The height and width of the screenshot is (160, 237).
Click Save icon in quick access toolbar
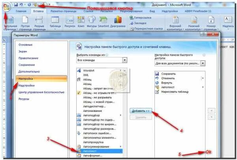click(16, 5)
